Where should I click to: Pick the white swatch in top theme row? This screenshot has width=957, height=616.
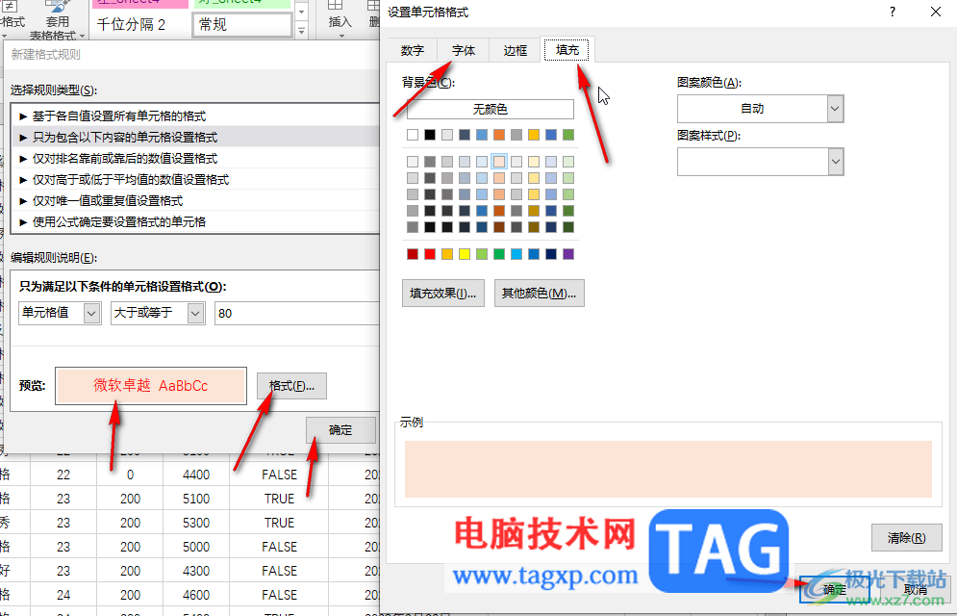[413, 135]
